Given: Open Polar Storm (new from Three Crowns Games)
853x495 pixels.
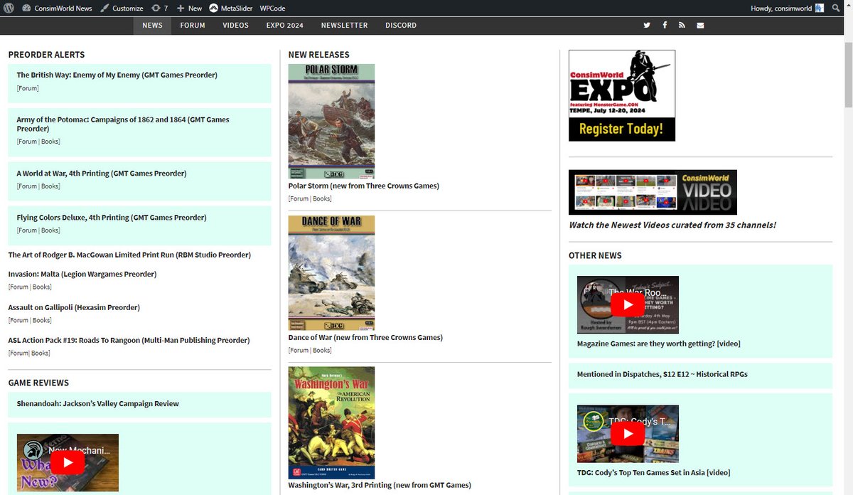Looking at the screenshot, I should 363,186.
